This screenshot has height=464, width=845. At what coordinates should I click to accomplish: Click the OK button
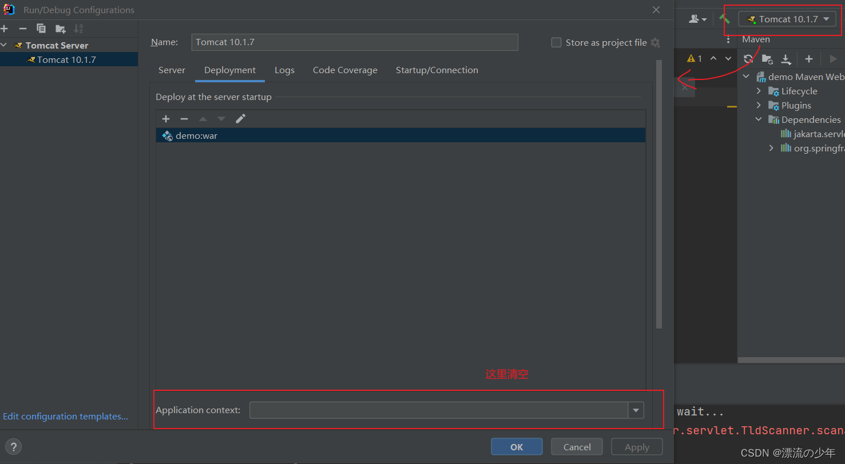pyautogui.click(x=517, y=447)
